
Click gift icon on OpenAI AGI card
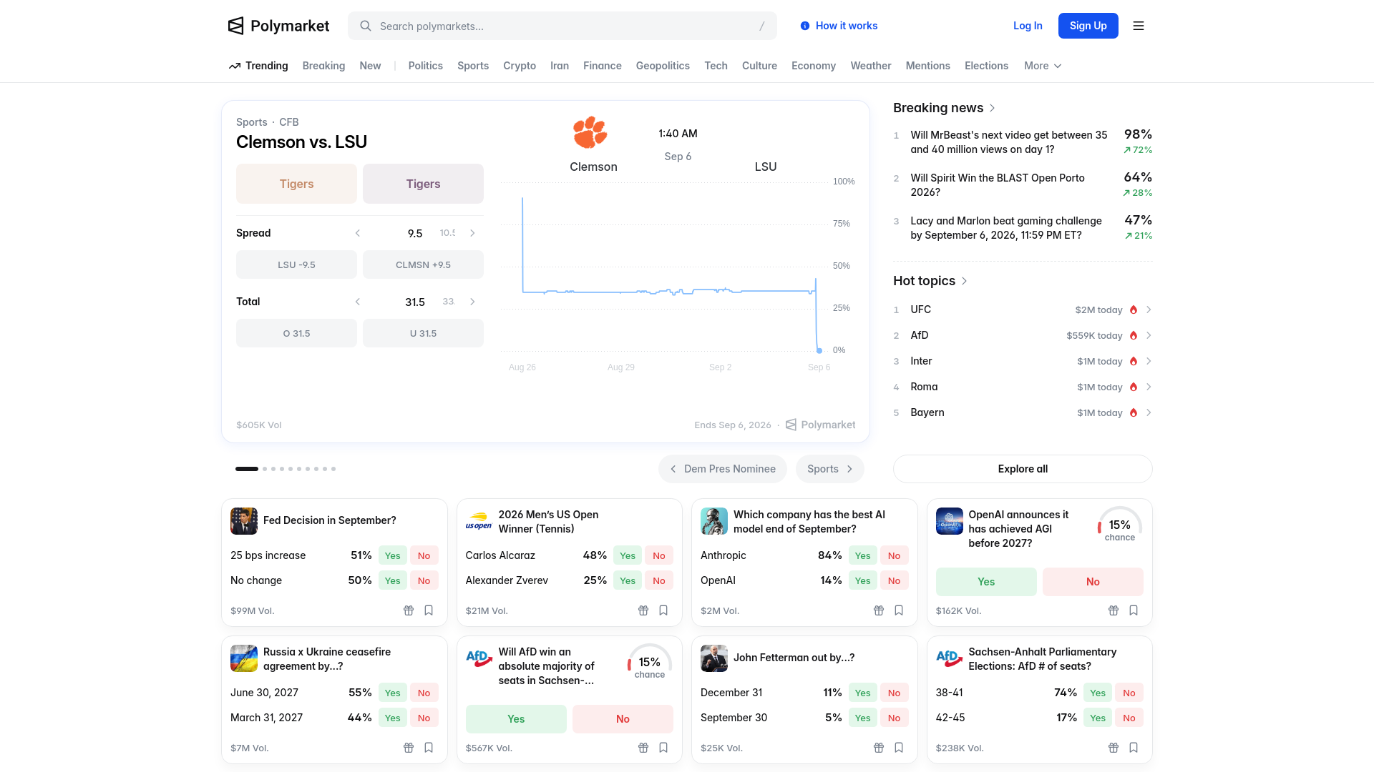1114,610
